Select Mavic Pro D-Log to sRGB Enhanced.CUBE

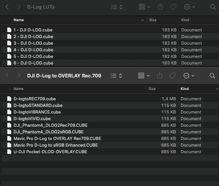click(55, 145)
